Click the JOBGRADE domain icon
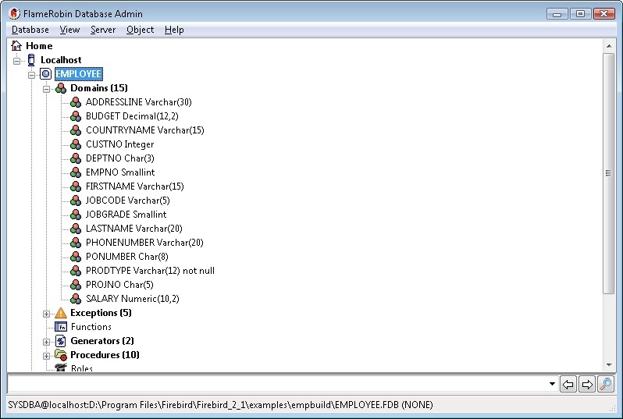 pos(76,215)
